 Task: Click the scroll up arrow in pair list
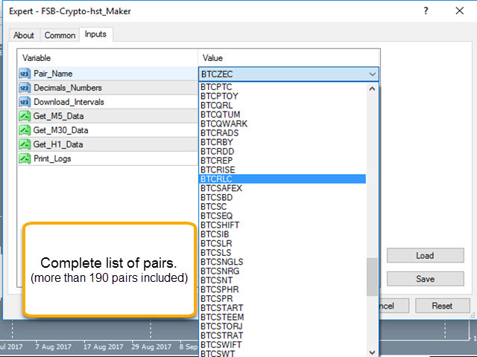[x=372, y=89]
